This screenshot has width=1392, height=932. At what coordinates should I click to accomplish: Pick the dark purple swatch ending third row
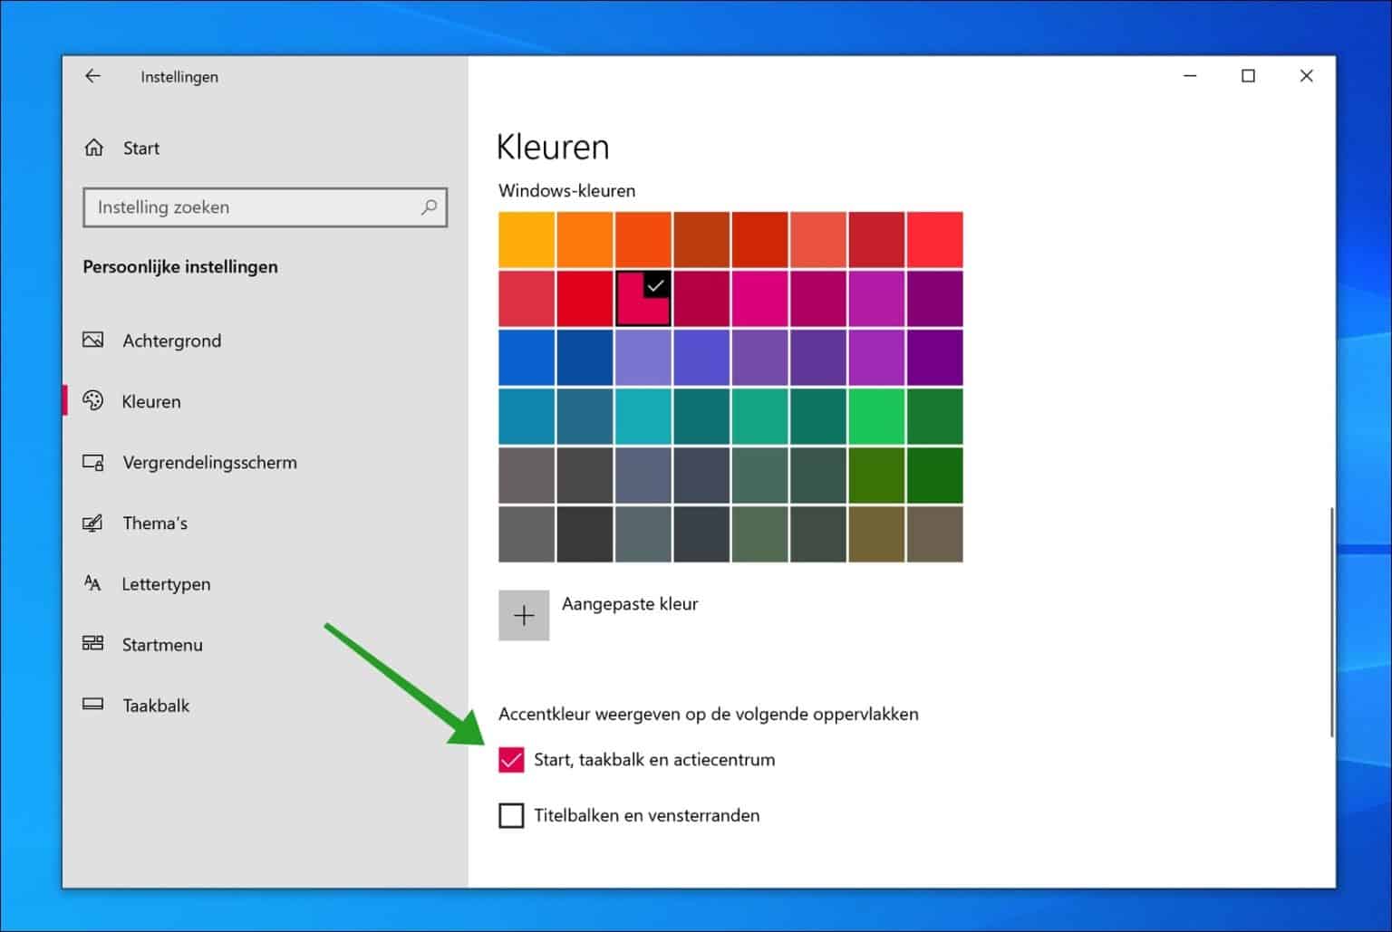(x=935, y=357)
